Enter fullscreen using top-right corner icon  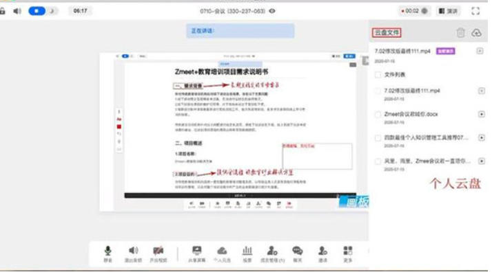pyautogui.click(x=475, y=11)
